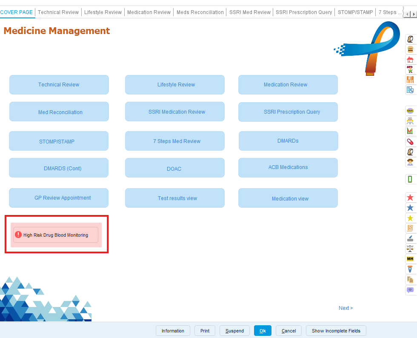
Task: Open the DOAC template button
Action: point(174,169)
